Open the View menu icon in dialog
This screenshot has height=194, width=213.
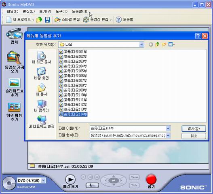click(171, 44)
